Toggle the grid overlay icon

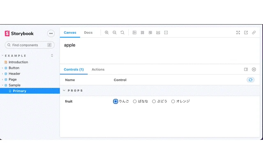click(x=142, y=33)
